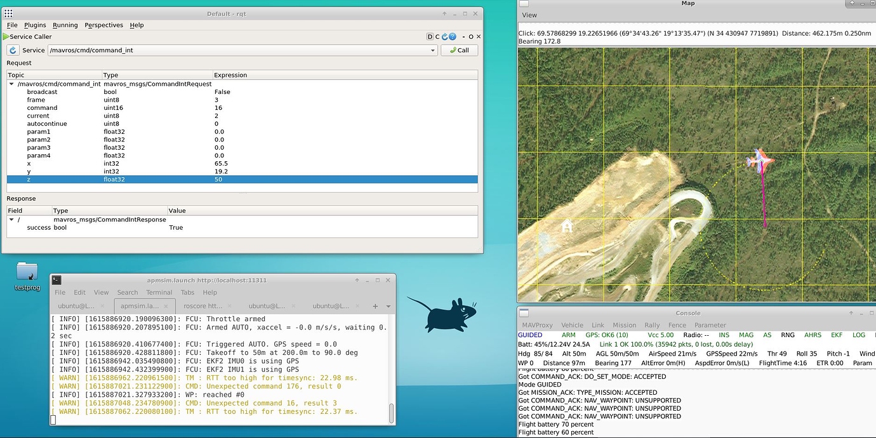Click the green refresh icon beside Service field

click(12, 50)
